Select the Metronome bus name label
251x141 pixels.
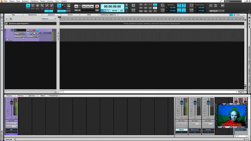195,130
